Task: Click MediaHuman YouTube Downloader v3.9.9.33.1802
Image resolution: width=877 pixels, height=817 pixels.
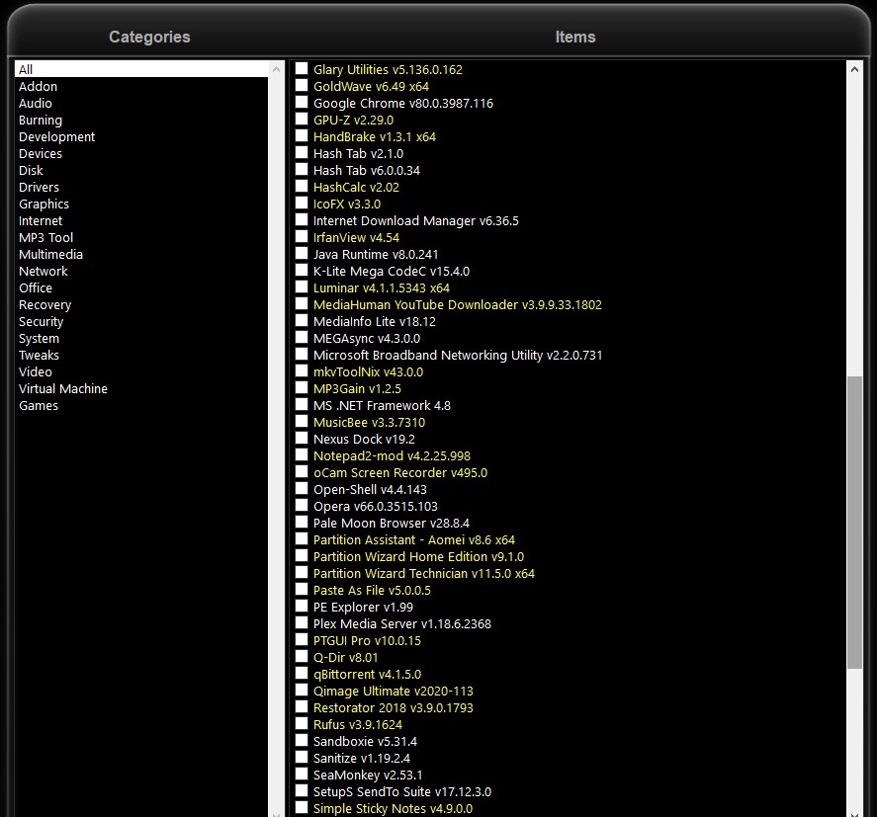Action: coord(458,304)
